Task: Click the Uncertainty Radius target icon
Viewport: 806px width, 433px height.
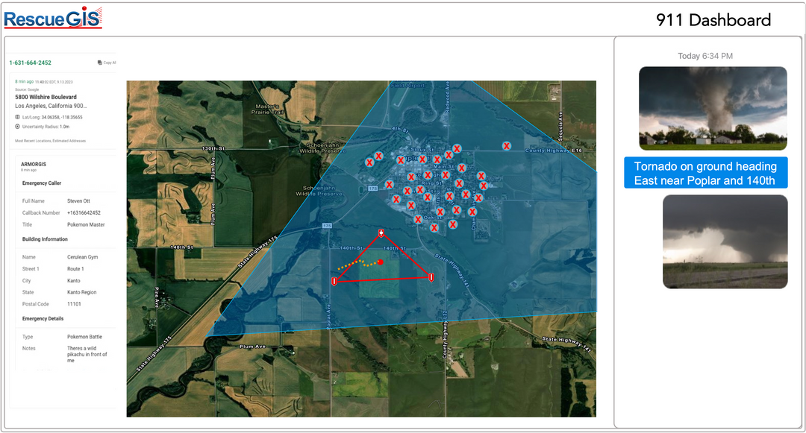Action: (x=18, y=127)
